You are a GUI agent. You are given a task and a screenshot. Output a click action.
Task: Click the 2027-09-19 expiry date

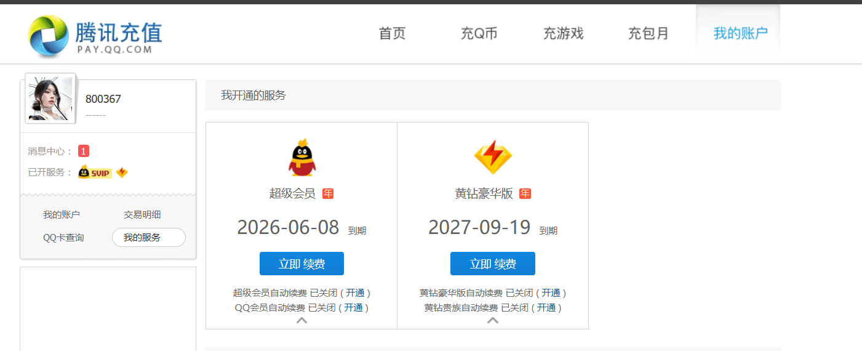coord(479,227)
